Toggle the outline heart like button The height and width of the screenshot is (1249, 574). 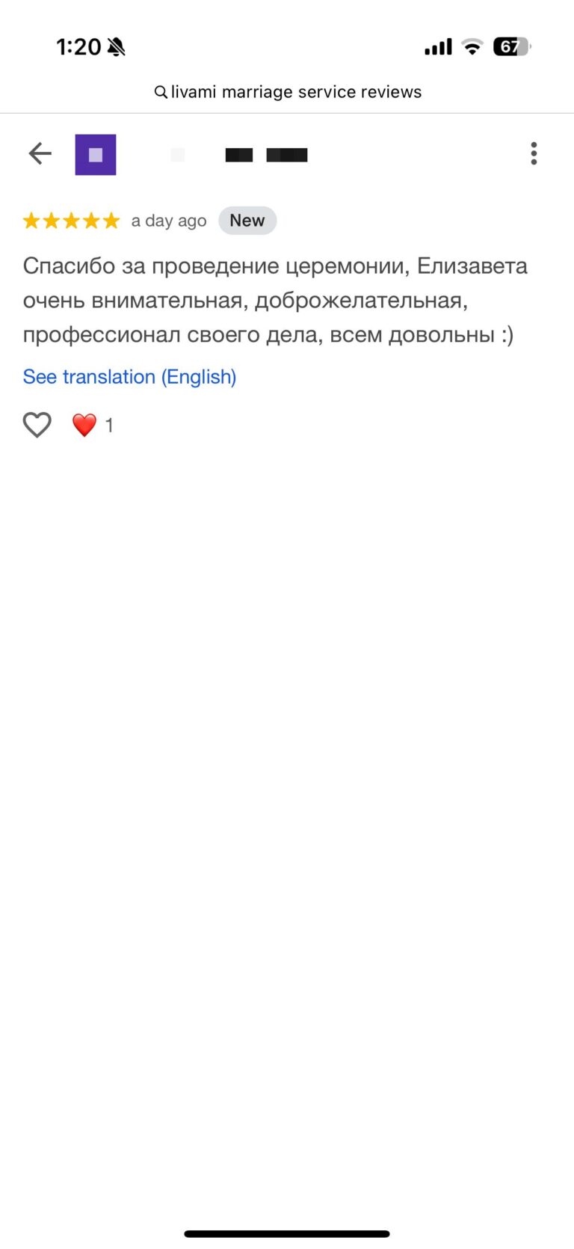(37, 425)
